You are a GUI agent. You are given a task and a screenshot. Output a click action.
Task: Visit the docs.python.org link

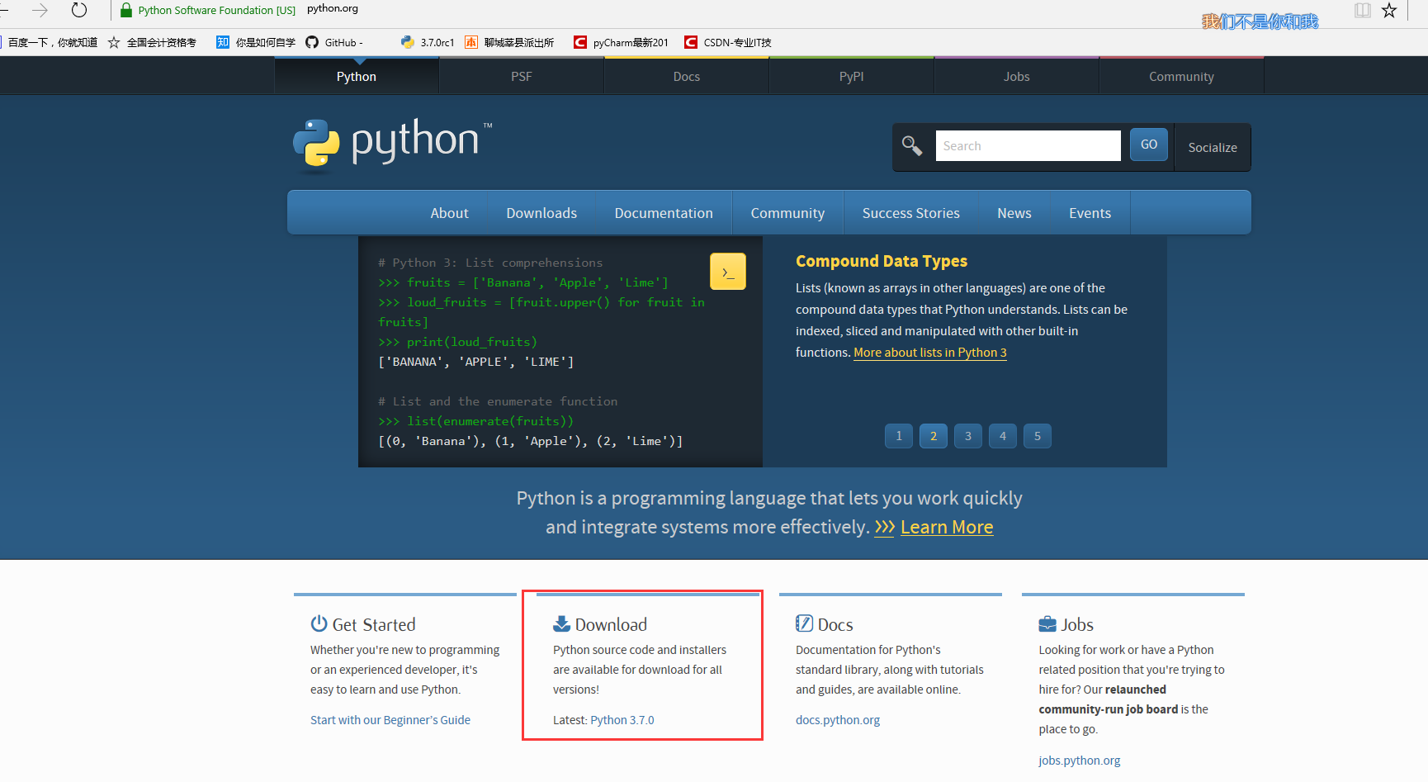point(838,720)
